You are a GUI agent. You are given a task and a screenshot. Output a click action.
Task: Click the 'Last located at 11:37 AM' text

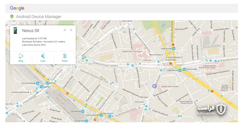[34, 38]
